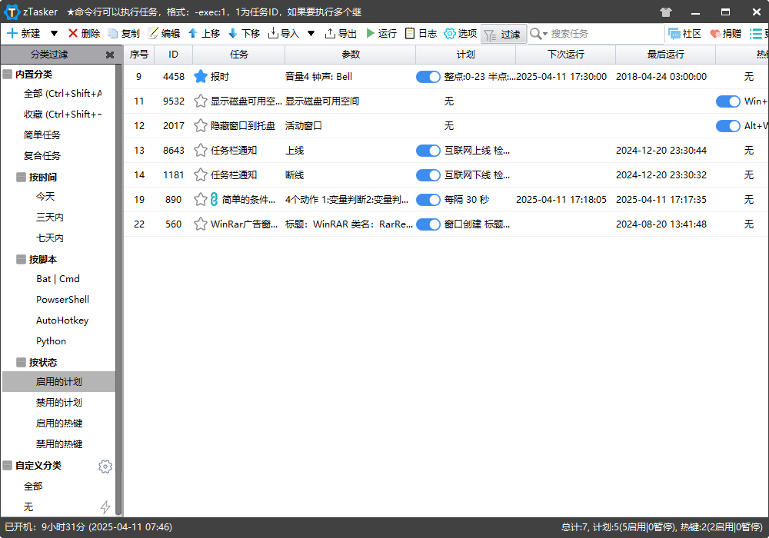Open the gear settings beside 自定义分类
The image size is (769, 538).
[x=105, y=466]
